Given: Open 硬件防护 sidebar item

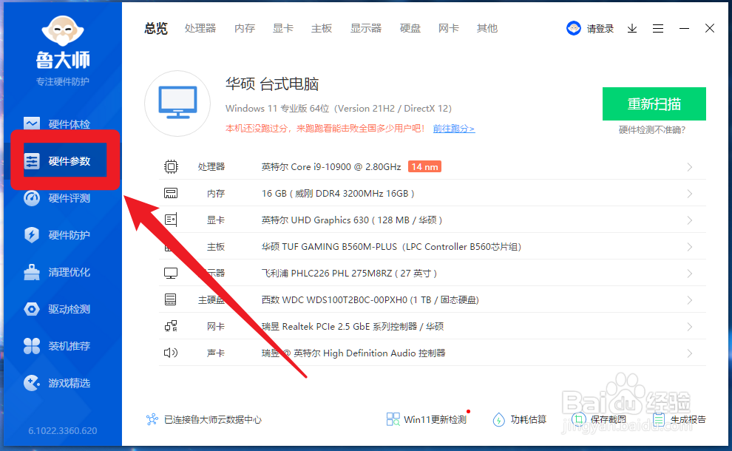Looking at the screenshot, I should coord(57,235).
